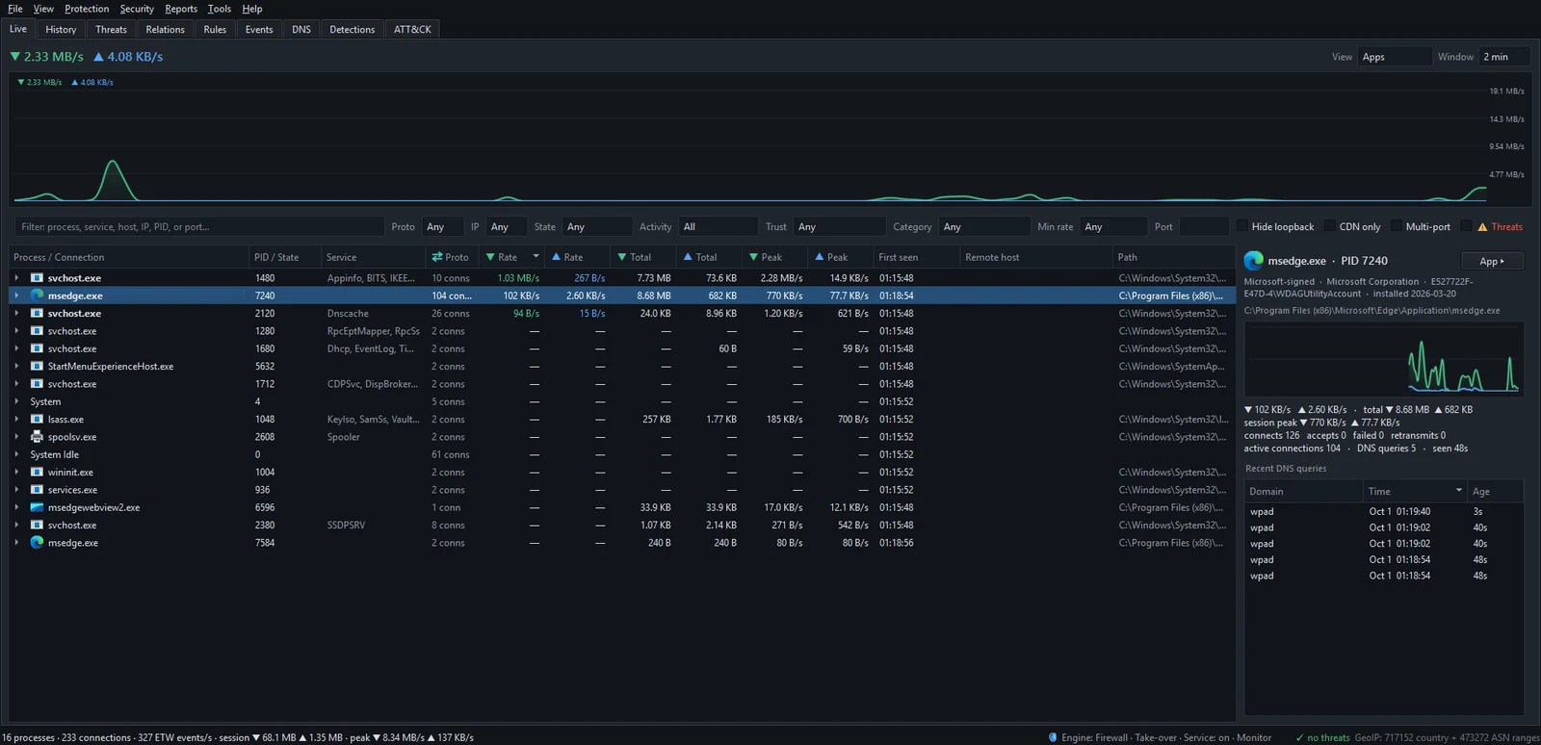Image resolution: width=1541 pixels, height=745 pixels.
Task: Click the shield icon next to Engine status
Action: tap(1053, 738)
